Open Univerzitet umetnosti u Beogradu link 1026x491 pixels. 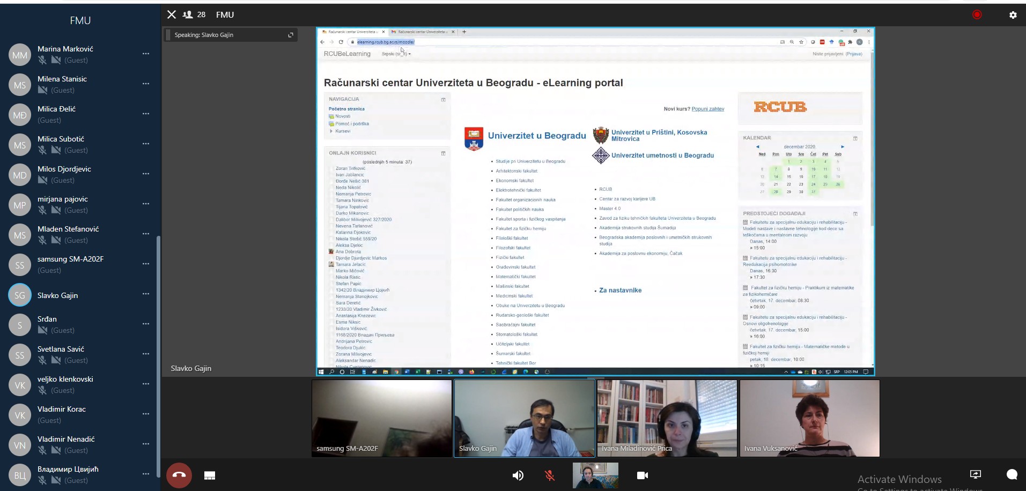(662, 155)
